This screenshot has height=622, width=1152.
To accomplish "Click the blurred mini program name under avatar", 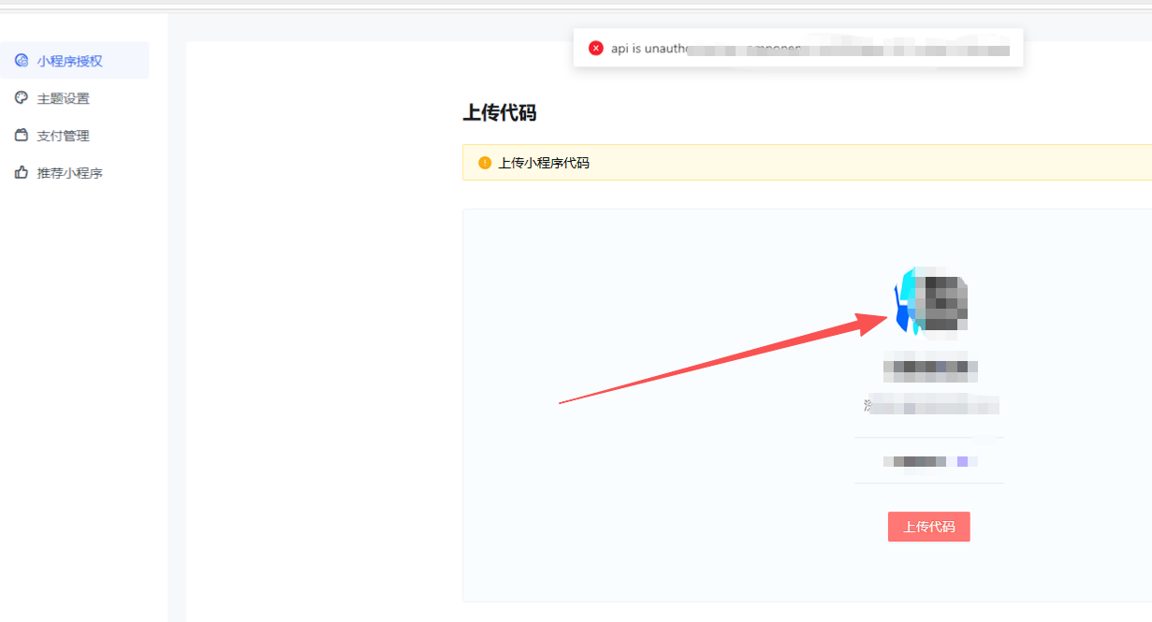I will [930, 369].
